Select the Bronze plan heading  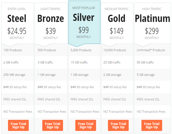51,18
